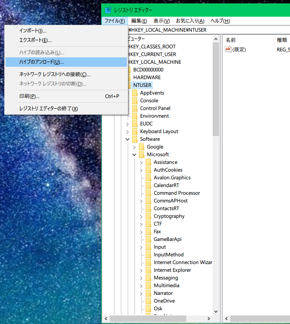Click the Command Processor folder icon
The image size is (290, 324).
[x=148, y=193]
